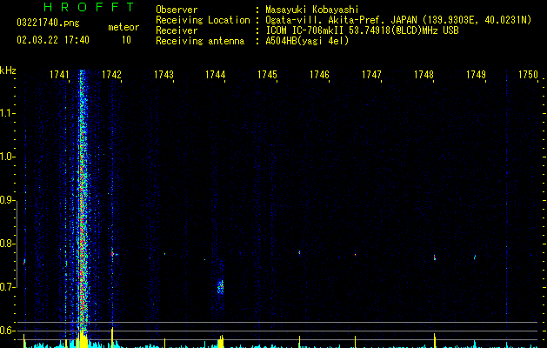Click the 'meteor' count label
Image resolution: width=547 pixels, height=348 pixels.
coord(123,27)
